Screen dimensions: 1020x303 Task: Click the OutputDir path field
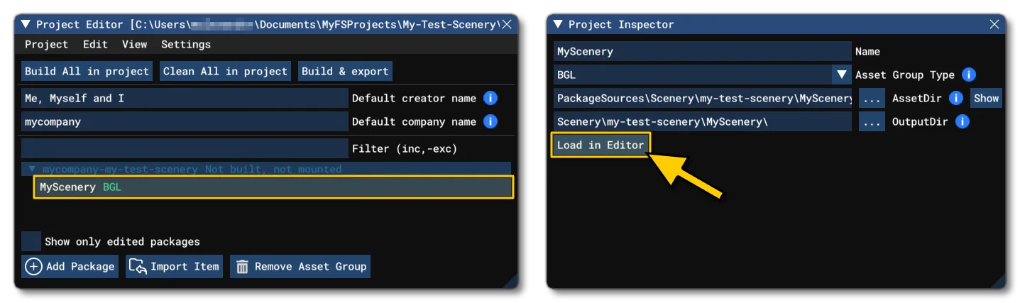[x=703, y=121]
